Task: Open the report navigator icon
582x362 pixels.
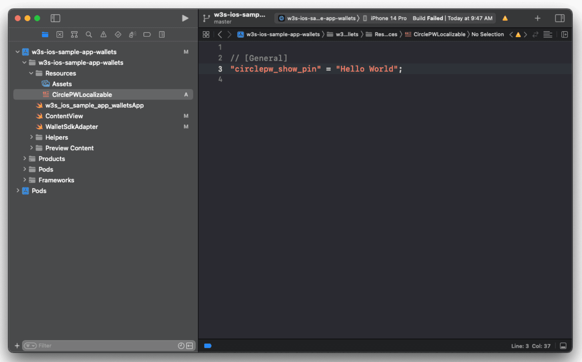Action: (162, 34)
